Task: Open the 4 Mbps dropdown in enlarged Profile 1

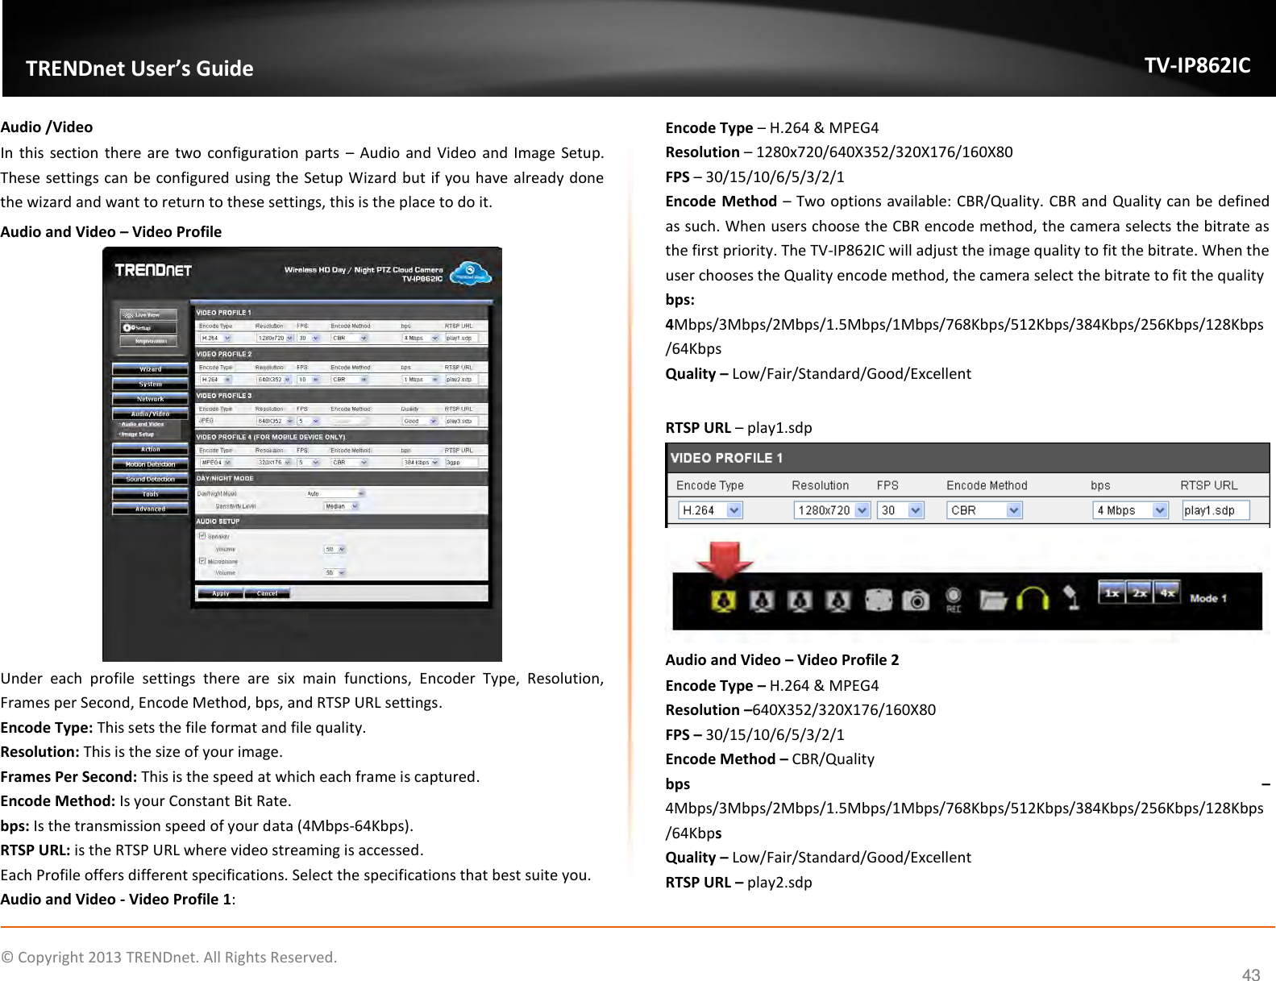Action: (1130, 510)
